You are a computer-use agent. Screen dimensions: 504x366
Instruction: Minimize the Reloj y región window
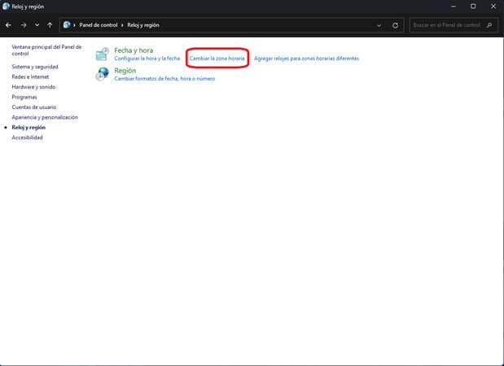coord(454,7)
